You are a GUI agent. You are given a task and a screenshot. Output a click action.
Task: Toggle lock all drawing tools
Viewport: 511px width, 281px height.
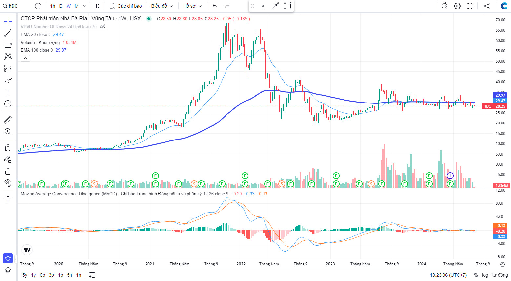pyautogui.click(x=8, y=171)
